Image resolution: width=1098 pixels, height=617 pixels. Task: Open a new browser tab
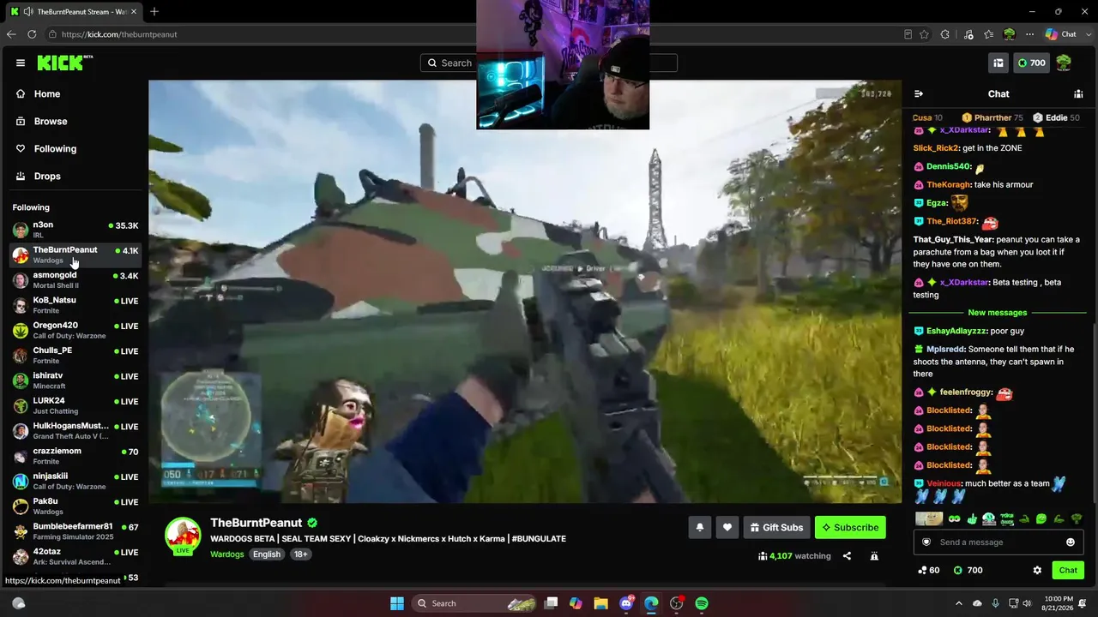tap(154, 12)
